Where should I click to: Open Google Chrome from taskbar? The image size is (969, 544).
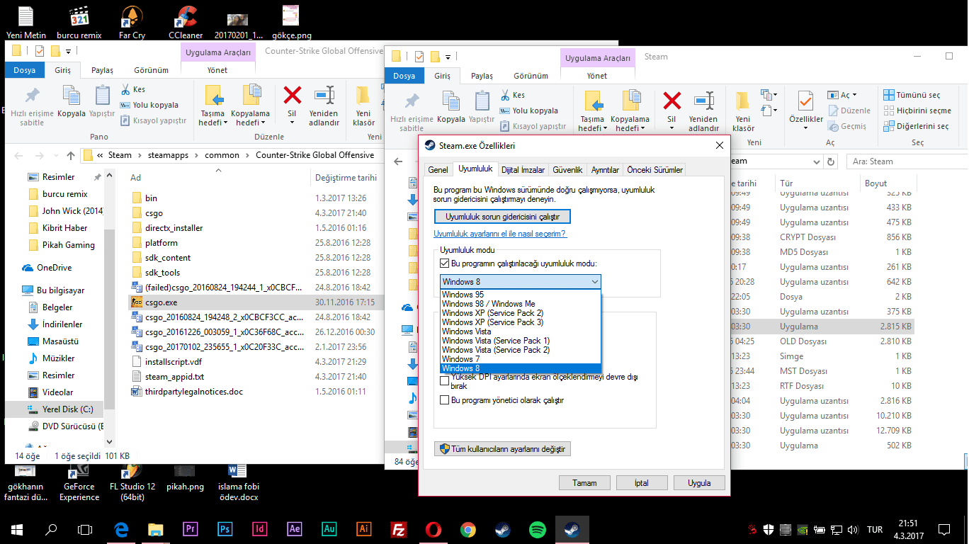(468, 529)
